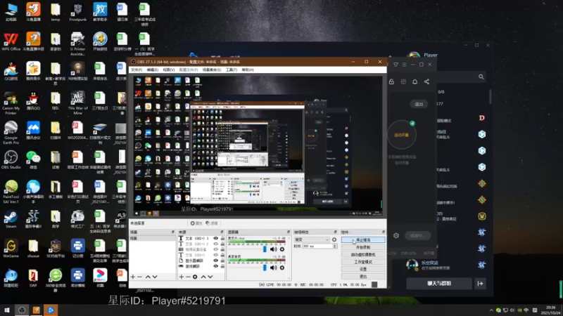Image resolution: width=563 pixels, height=316 pixels.
Task: Pop out the Sources dock panel
Action: click(x=222, y=232)
